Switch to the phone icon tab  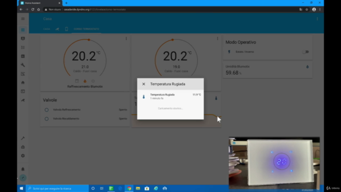pos(67,29)
